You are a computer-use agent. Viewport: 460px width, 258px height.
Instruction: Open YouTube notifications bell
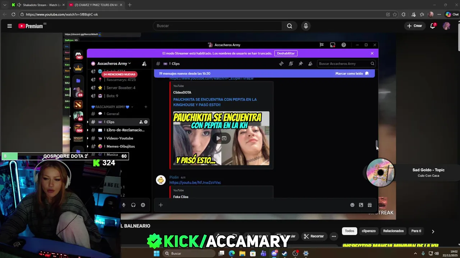tap(433, 26)
